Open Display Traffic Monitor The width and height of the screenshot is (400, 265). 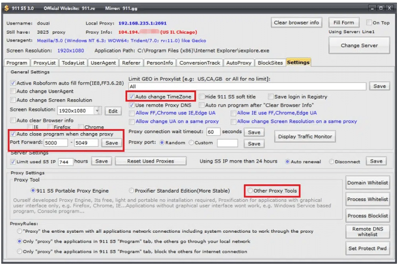click(x=305, y=137)
